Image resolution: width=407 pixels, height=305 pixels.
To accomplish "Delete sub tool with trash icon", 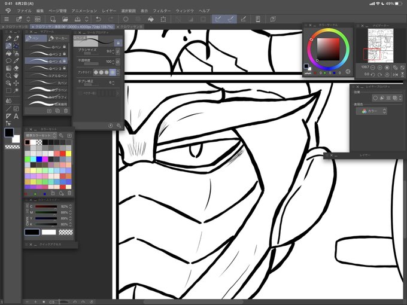I will 66,111.
